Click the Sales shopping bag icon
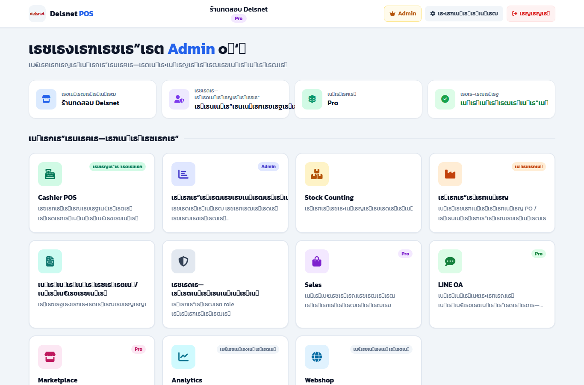The width and height of the screenshot is (584, 385). [317, 261]
